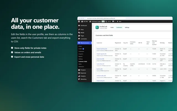Click the Payments icon in sidebar

pos(79,73)
